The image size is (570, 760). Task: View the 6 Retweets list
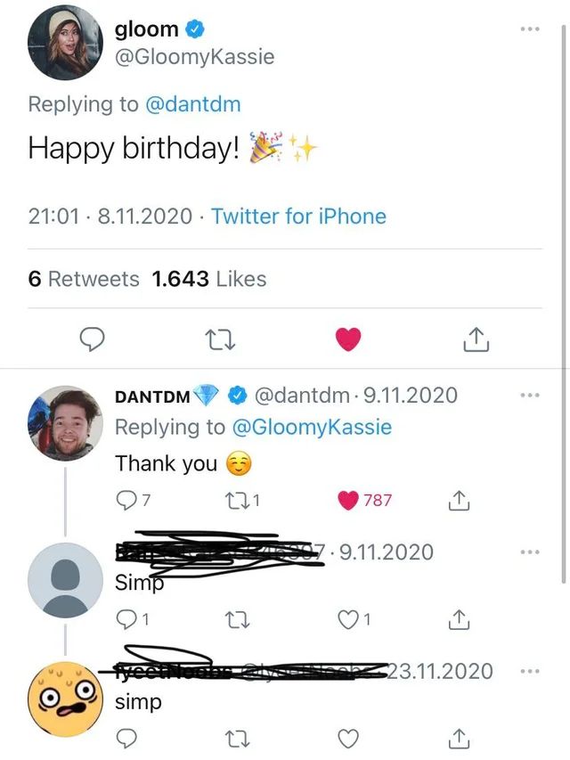(x=84, y=279)
